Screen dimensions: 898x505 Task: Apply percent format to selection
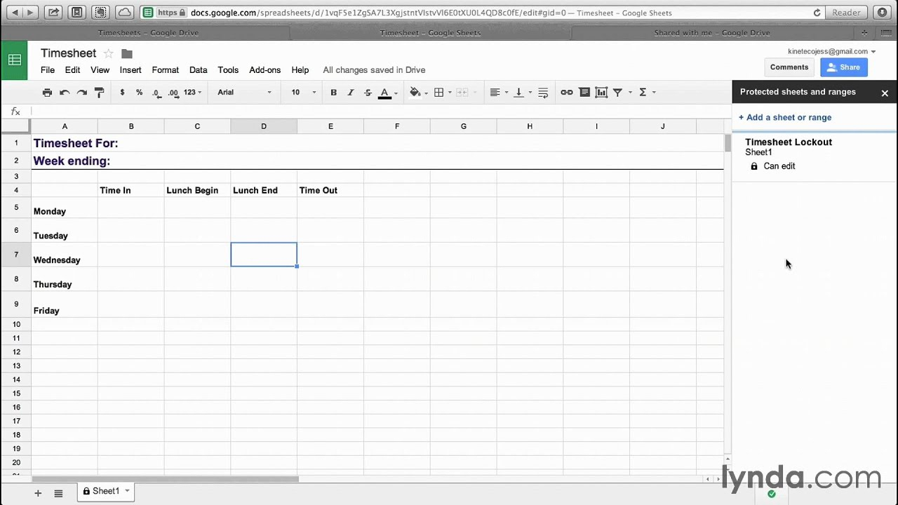(x=139, y=92)
